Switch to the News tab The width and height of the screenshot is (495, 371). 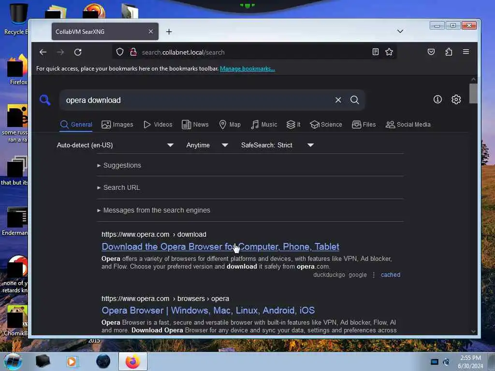pyautogui.click(x=195, y=125)
